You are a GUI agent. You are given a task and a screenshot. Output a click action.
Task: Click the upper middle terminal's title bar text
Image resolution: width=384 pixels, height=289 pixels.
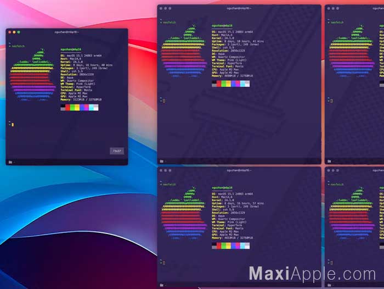click(x=239, y=8)
